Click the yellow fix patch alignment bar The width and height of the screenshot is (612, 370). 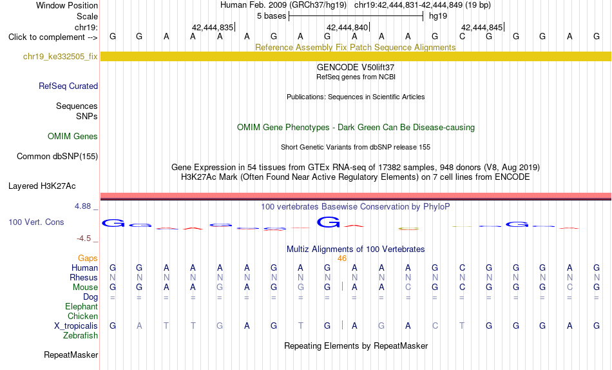tap(356, 56)
